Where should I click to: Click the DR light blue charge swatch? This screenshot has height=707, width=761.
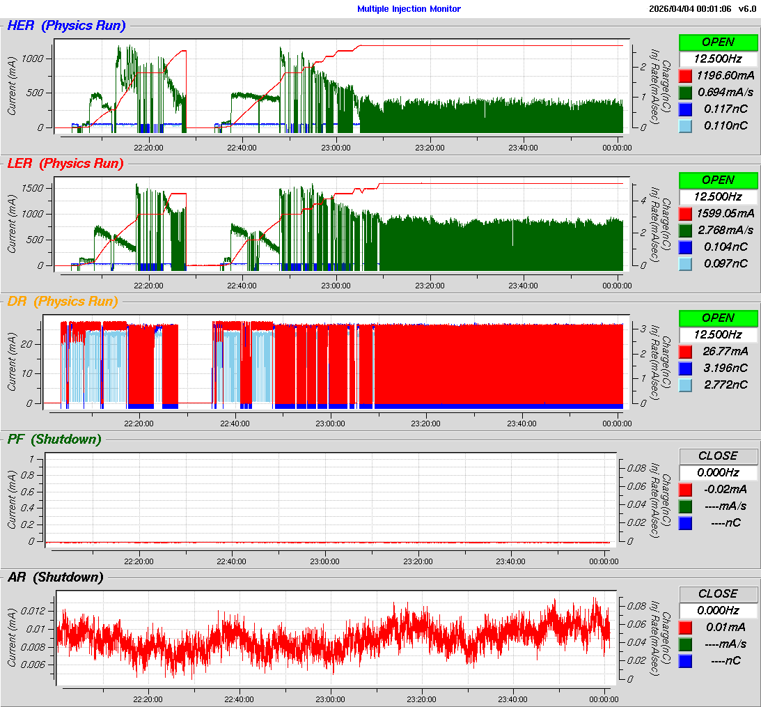[x=686, y=384]
